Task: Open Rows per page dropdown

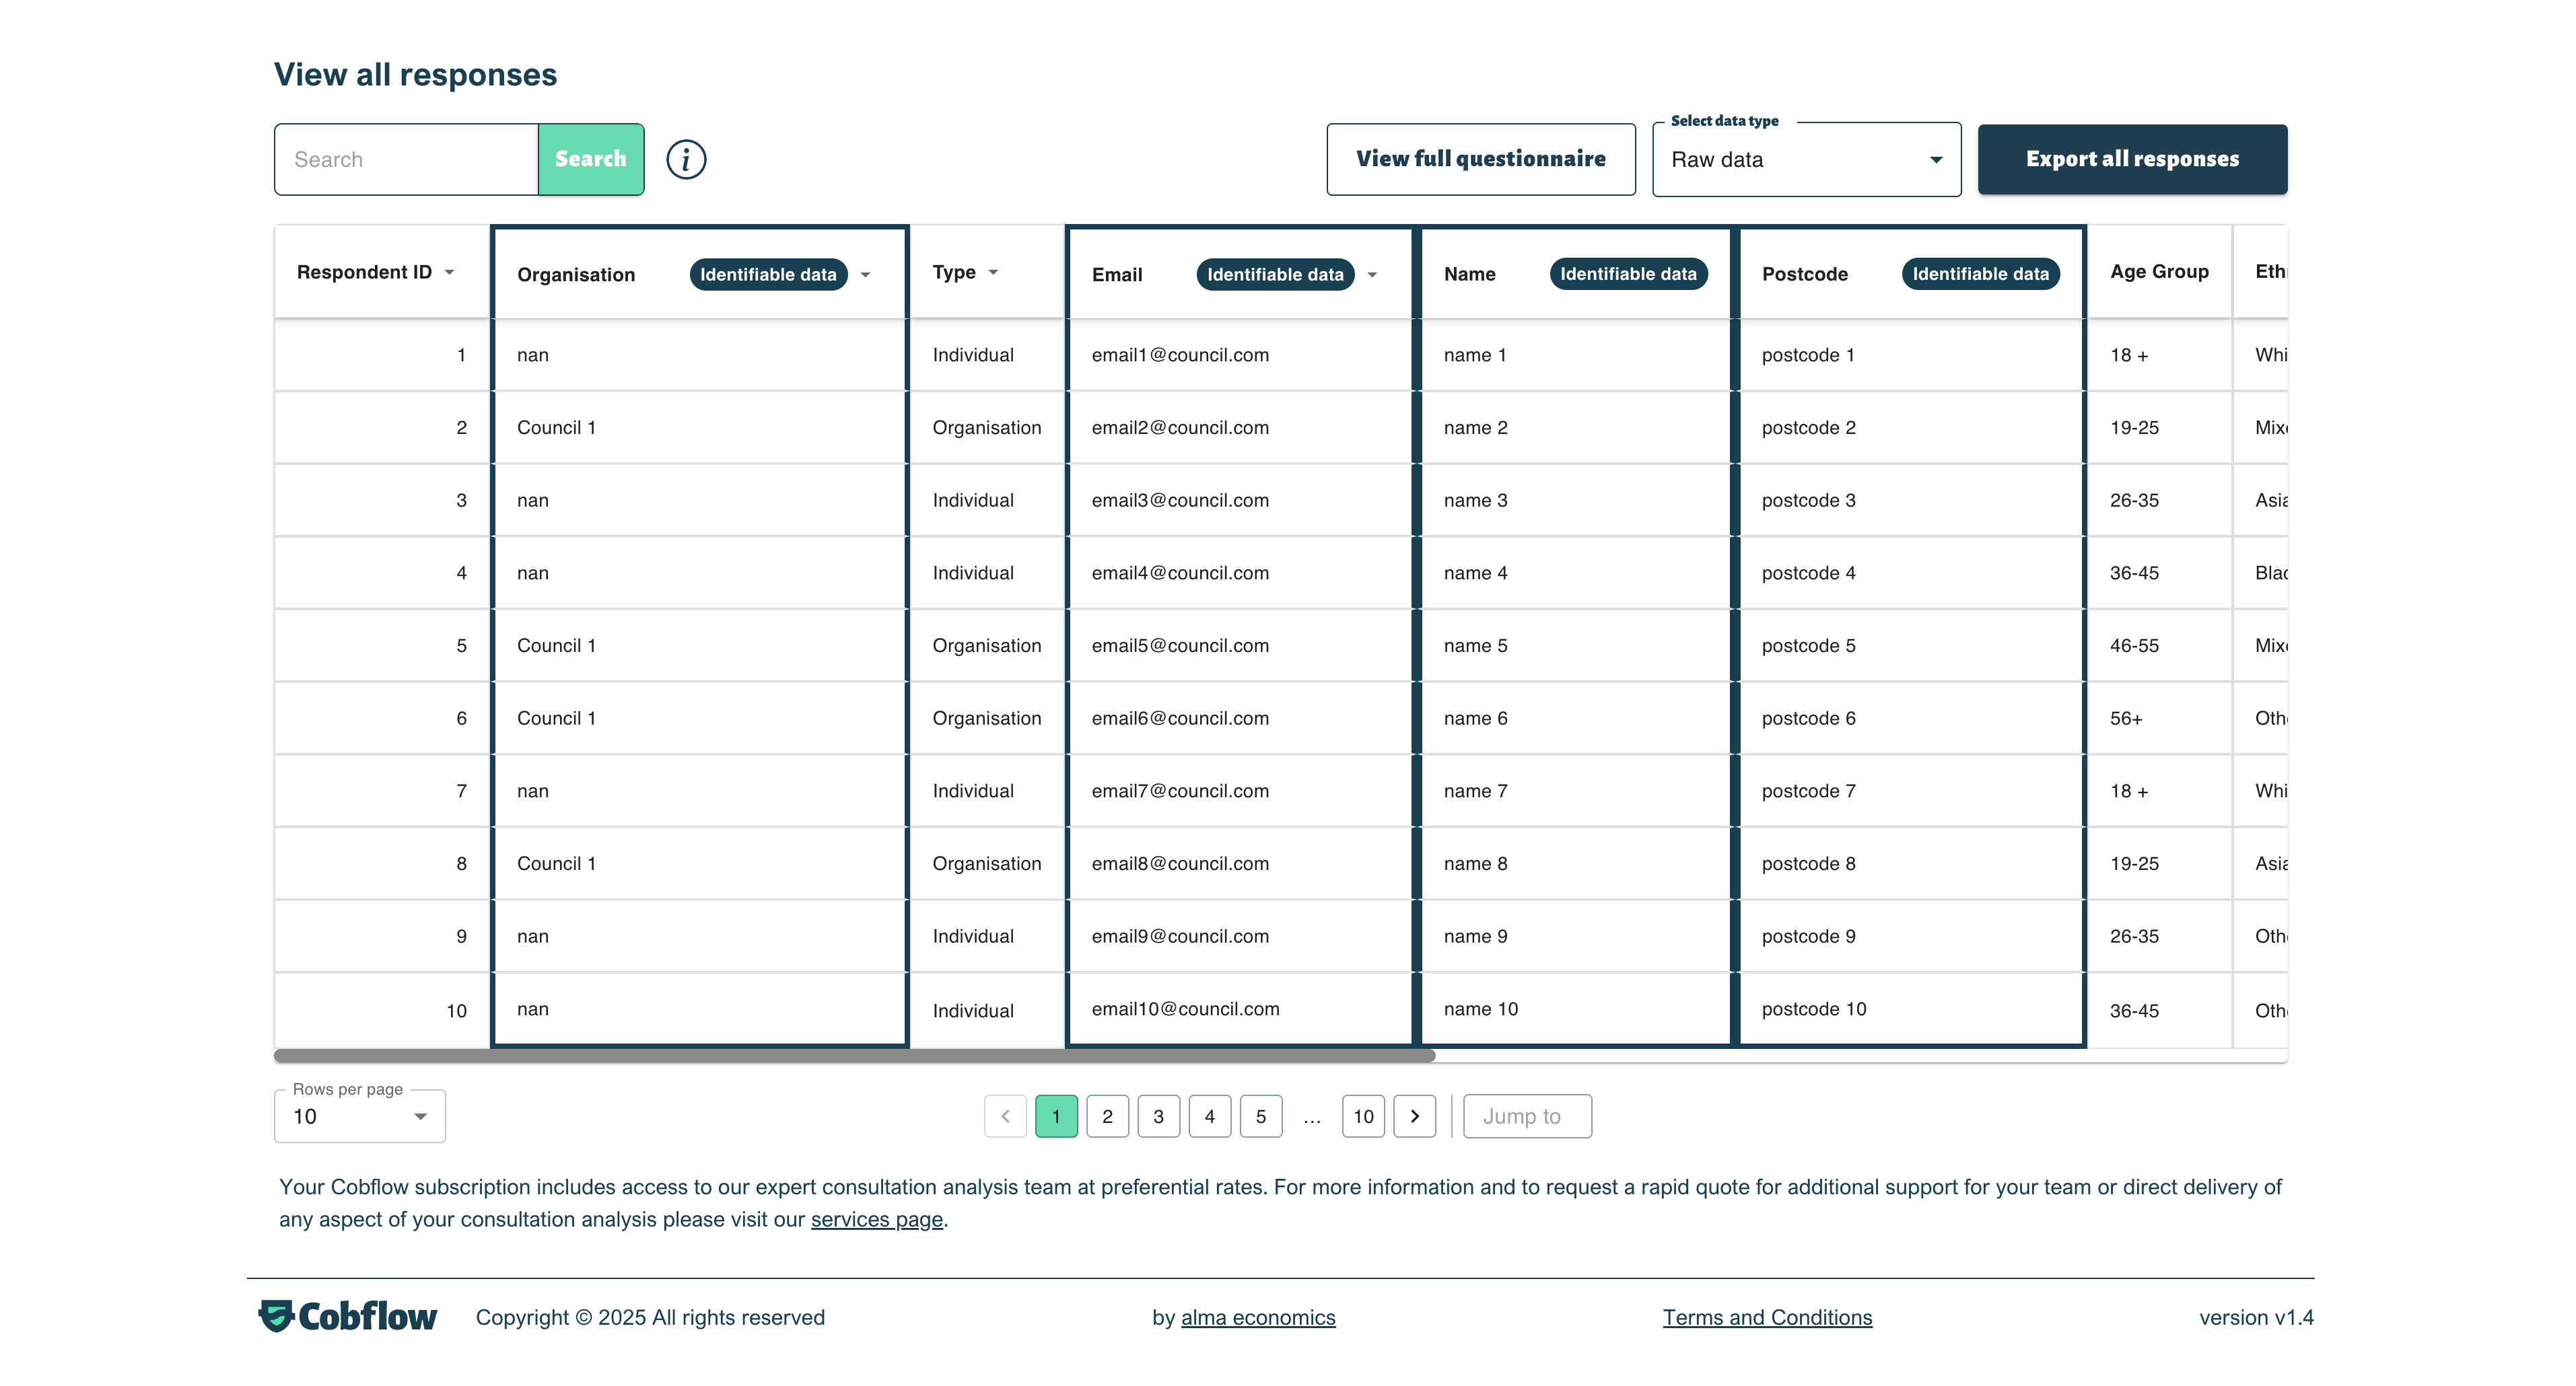Action: 359,1116
